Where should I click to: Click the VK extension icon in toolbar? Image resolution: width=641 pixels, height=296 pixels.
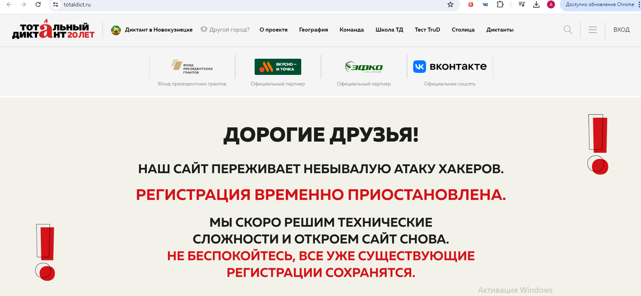click(x=485, y=4)
